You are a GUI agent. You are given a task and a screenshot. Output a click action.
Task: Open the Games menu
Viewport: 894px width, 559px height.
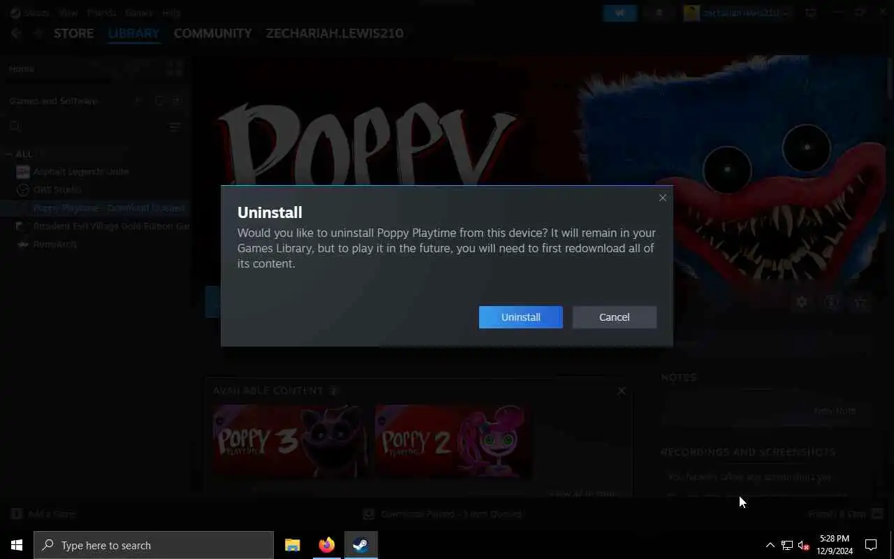[138, 13]
